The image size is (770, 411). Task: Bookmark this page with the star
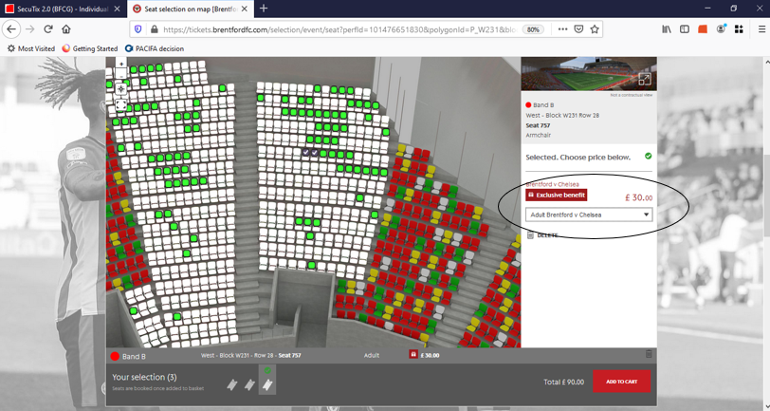point(595,29)
